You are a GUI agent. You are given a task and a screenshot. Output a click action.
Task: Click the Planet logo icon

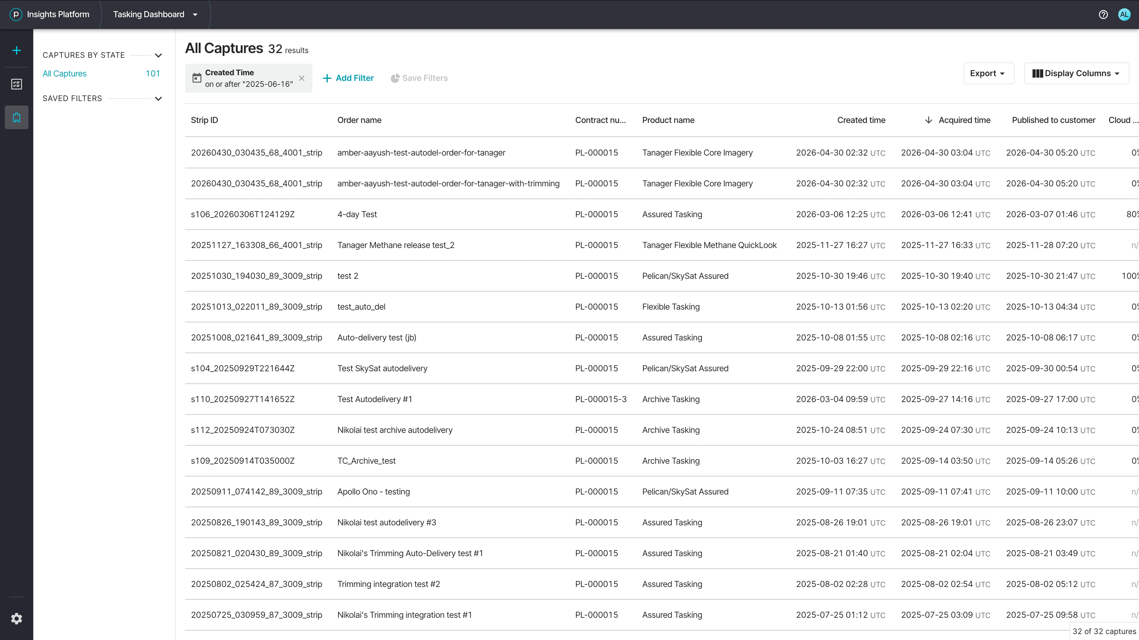[16, 14]
